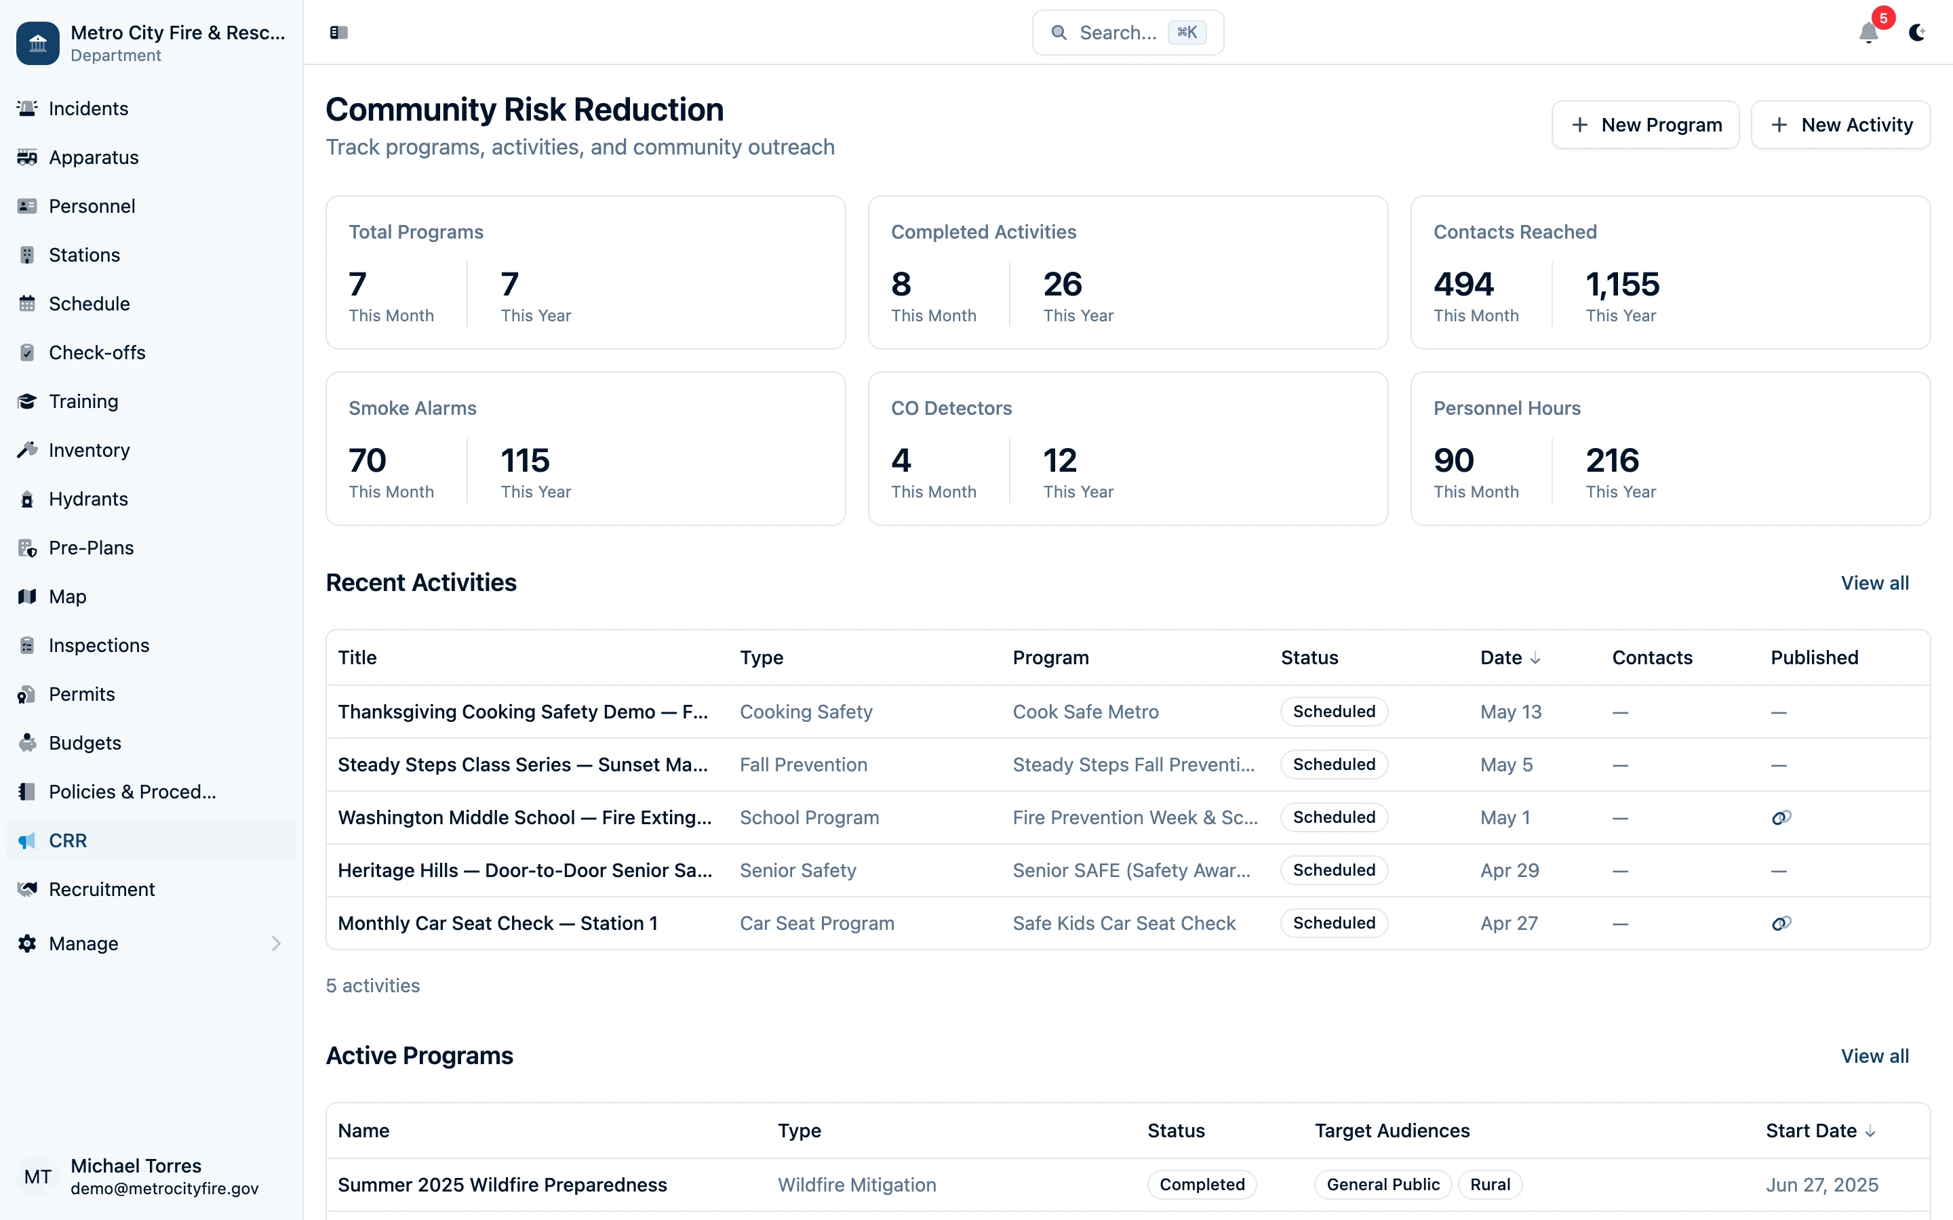Toggle published status for Monthly Car Seat Check
The height and width of the screenshot is (1220, 1953).
[x=1780, y=923]
